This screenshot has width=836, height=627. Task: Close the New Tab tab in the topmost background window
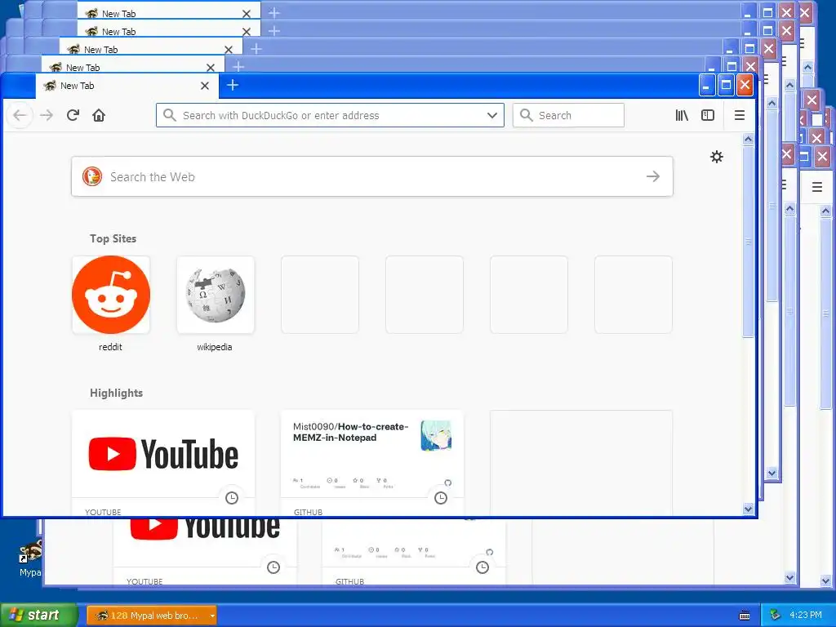(x=247, y=14)
